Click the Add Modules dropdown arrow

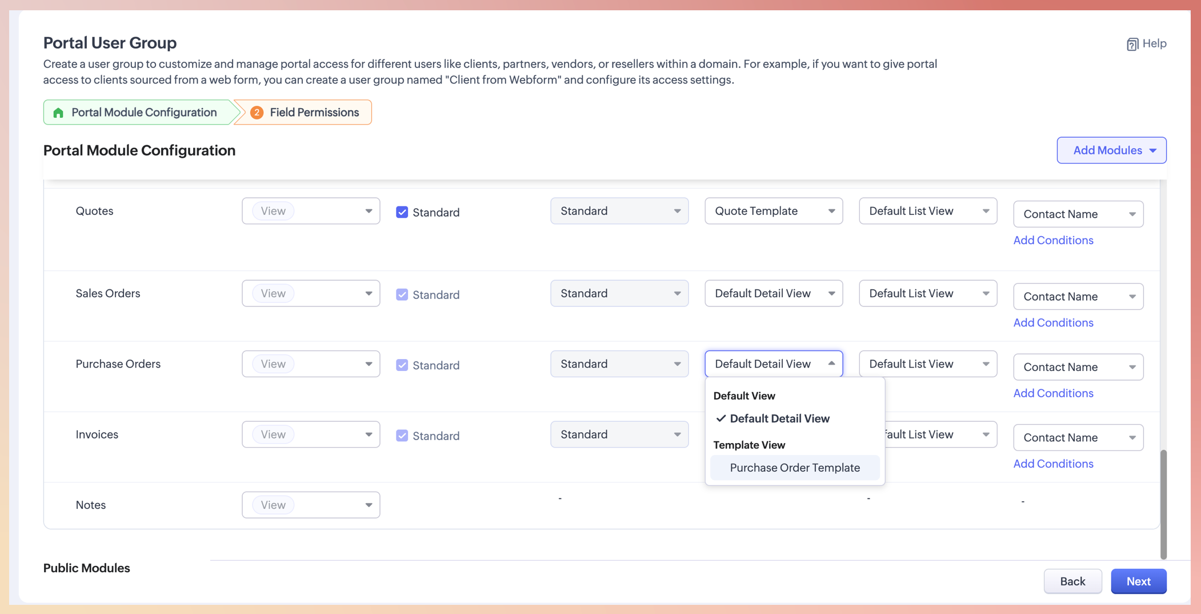tap(1153, 150)
